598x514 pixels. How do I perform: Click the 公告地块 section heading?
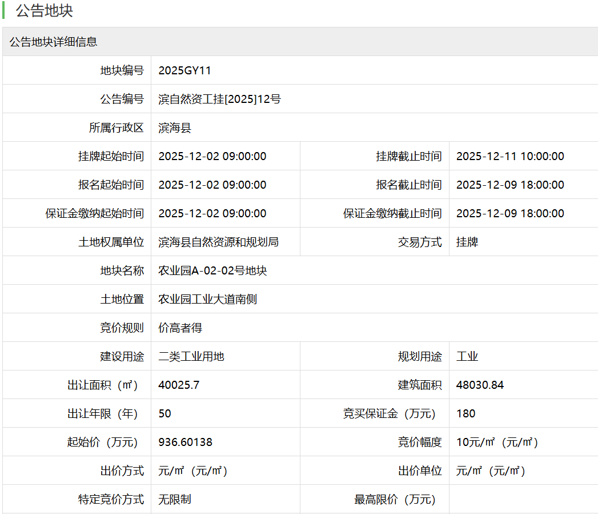[45, 11]
